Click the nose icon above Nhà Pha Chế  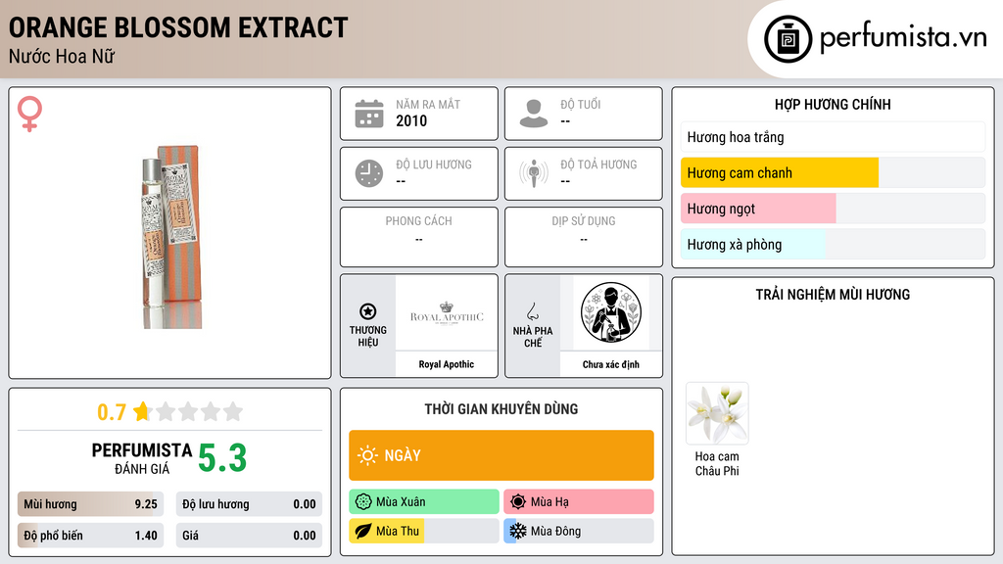532,311
